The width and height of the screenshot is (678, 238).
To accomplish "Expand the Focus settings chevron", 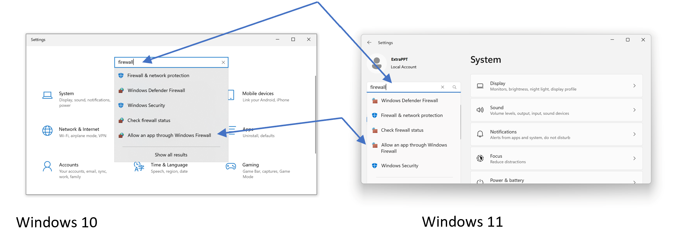I will pos(634,158).
